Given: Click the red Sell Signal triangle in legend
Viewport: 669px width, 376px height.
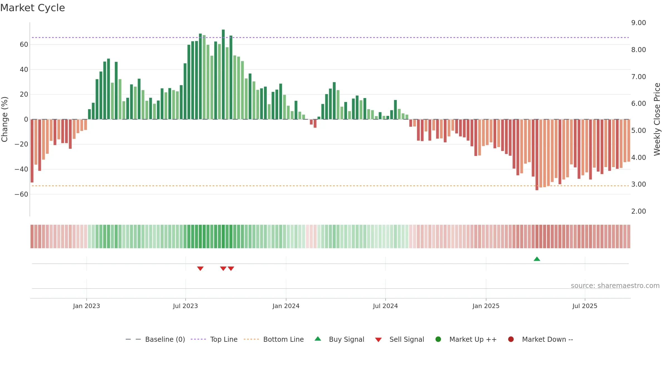Looking at the screenshot, I should click(378, 340).
